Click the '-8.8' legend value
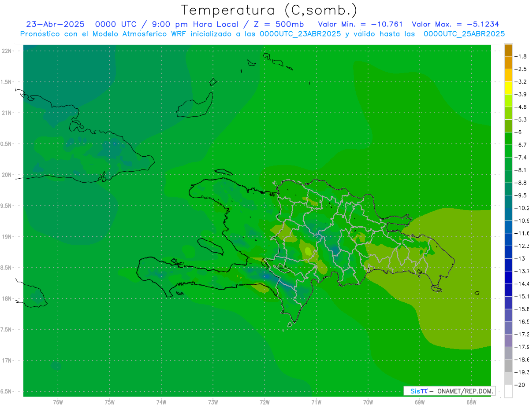 [x=521, y=183]
